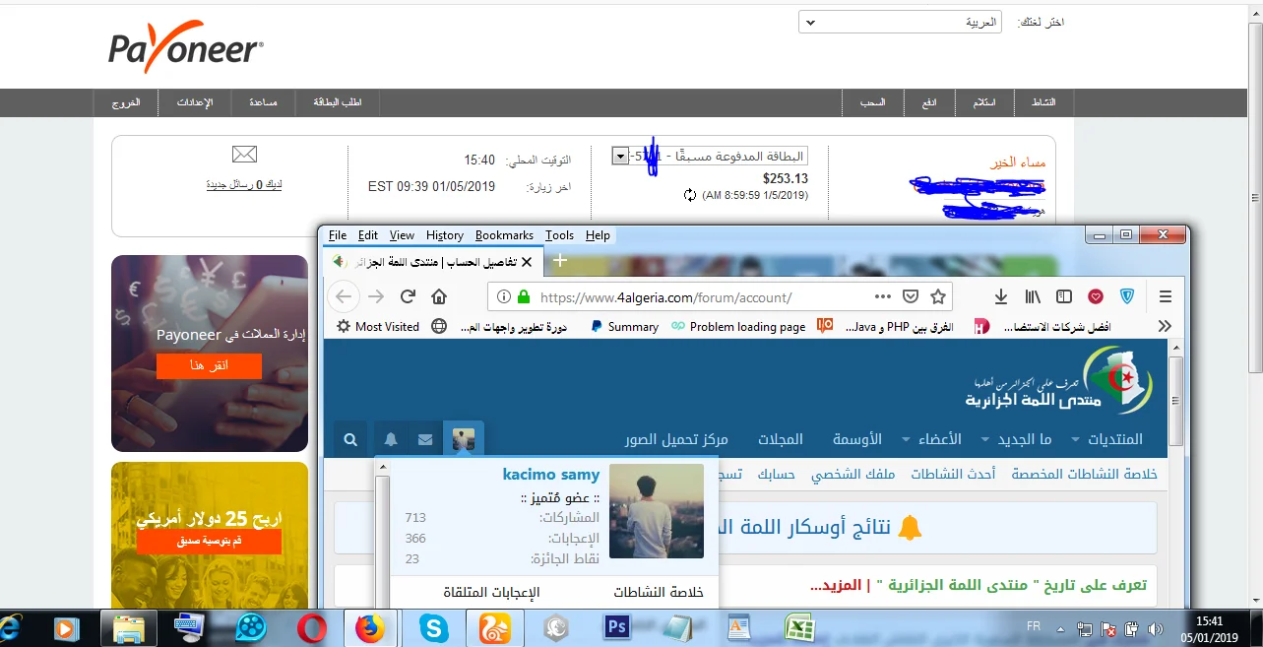This screenshot has width=1263, height=647.
Task: Go back in the Firefox window
Action: point(343,296)
